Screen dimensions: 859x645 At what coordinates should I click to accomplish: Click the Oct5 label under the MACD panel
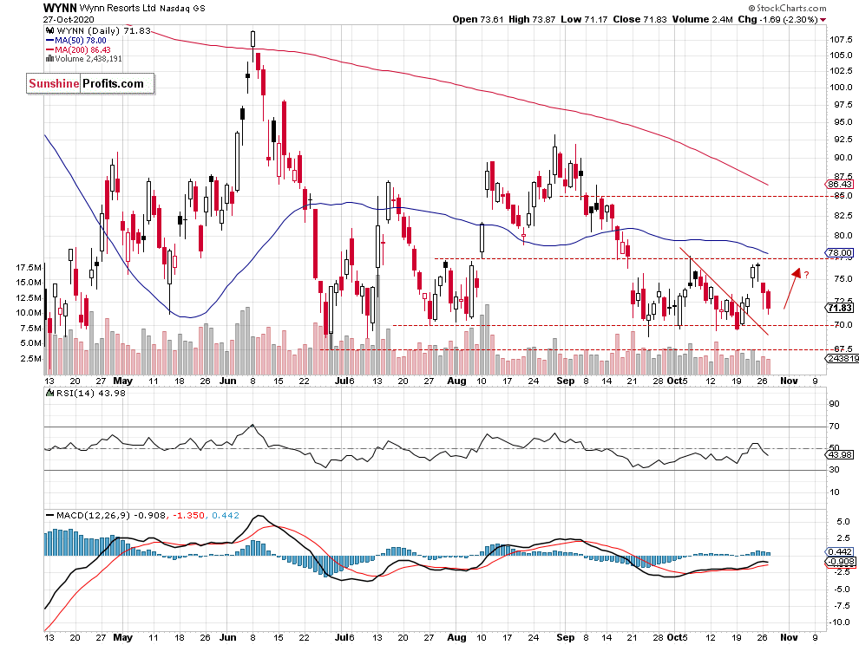click(x=677, y=637)
